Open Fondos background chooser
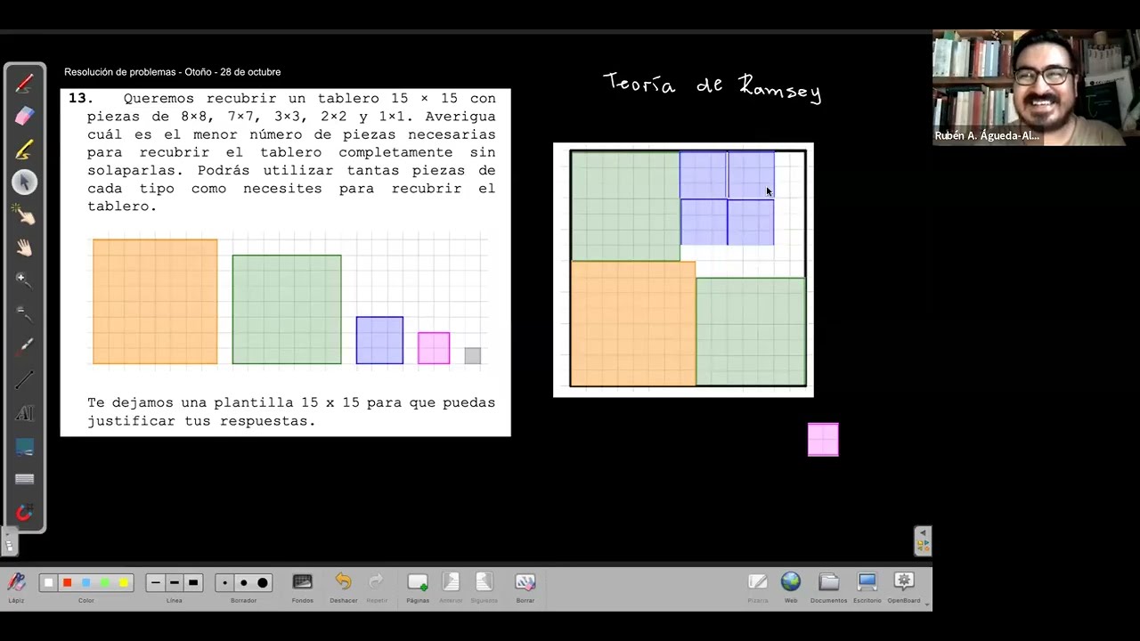This screenshot has width=1140, height=641. coord(302,587)
